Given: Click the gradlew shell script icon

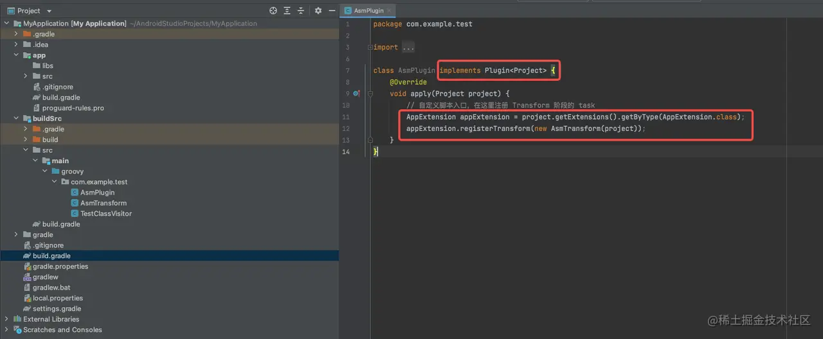Looking at the screenshot, I should click(x=27, y=277).
